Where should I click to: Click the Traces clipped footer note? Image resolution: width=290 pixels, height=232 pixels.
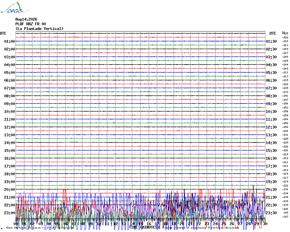(x=201, y=228)
